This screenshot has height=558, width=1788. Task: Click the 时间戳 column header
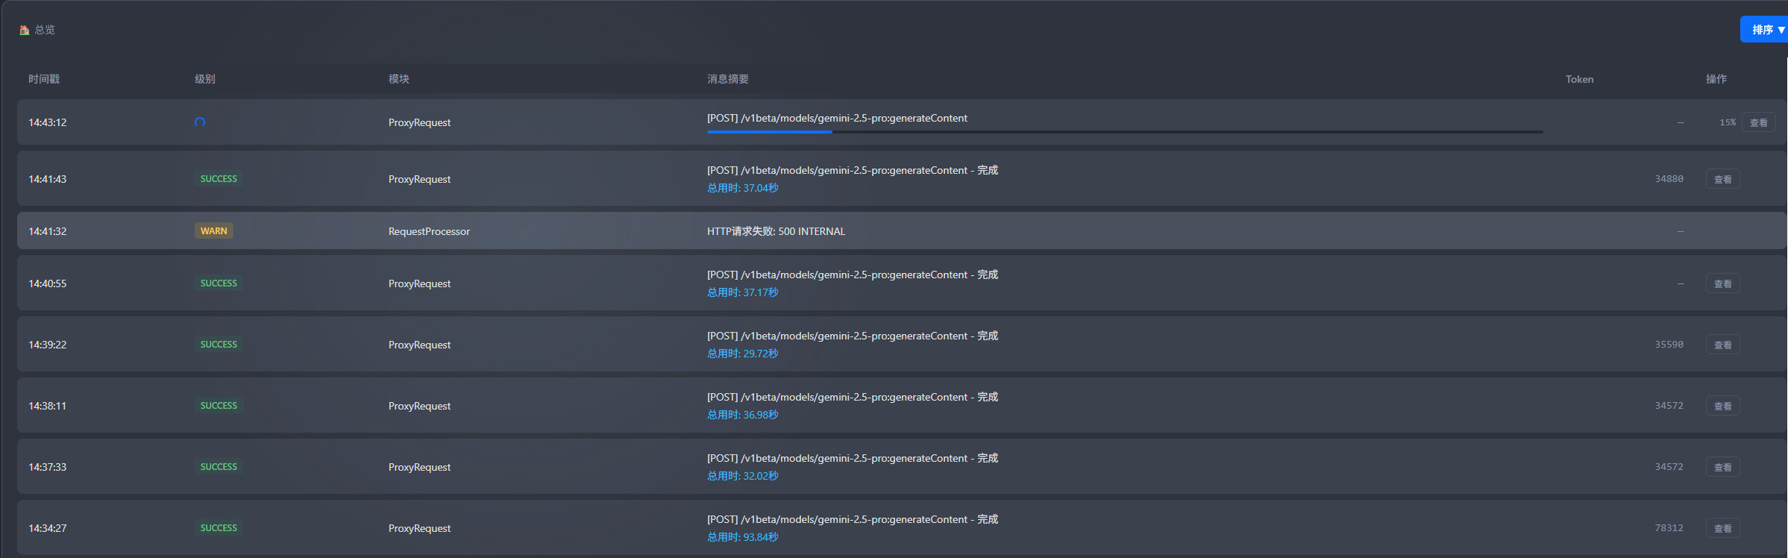[44, 79]
